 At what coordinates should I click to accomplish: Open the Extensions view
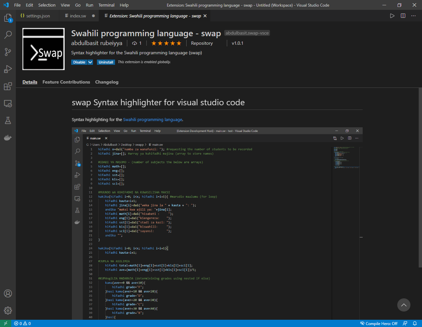click(x=8, y=86)
